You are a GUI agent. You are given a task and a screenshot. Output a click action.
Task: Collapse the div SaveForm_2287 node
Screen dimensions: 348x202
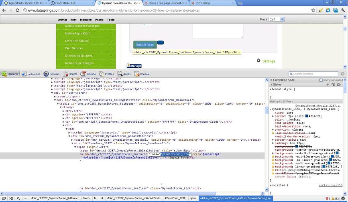pos(72,143)
